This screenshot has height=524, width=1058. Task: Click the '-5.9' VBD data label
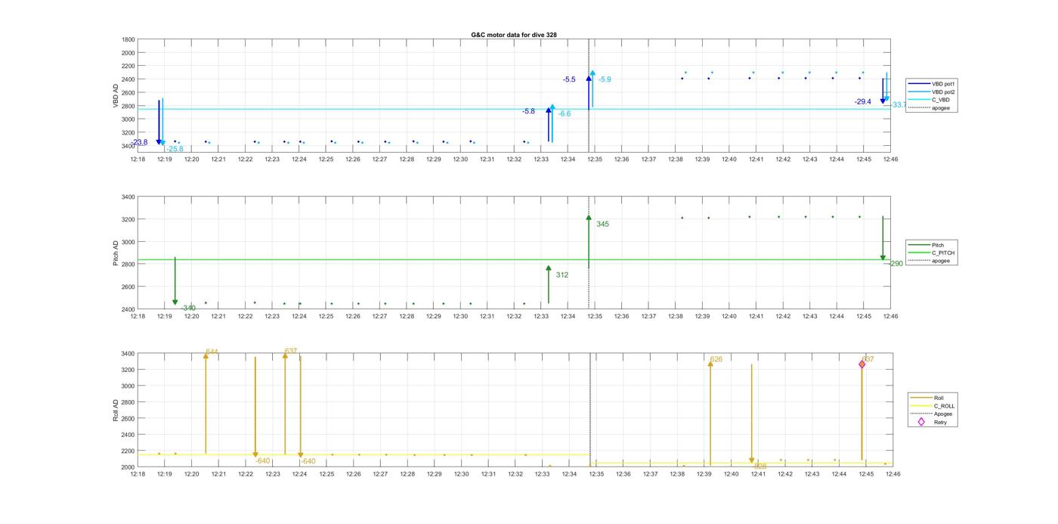pos(605,79)
